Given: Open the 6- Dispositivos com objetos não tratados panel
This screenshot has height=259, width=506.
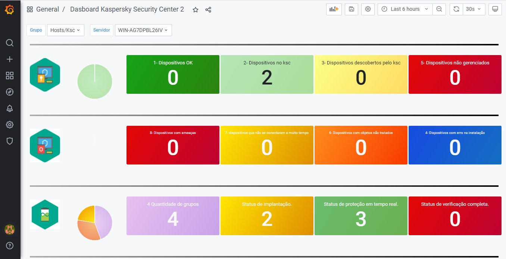Looking at the screenshot, I should [x=361, y=145].
